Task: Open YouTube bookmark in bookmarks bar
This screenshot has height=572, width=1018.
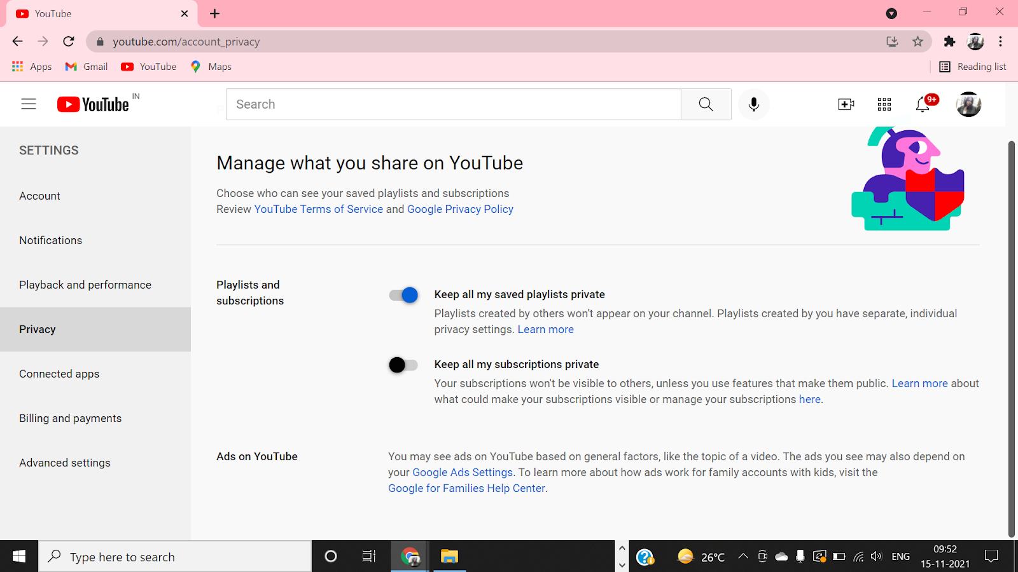Action: tap(149, 66)
